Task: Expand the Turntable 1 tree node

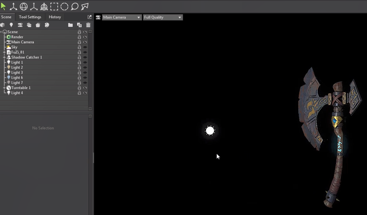Action: (x=4, y=88)
